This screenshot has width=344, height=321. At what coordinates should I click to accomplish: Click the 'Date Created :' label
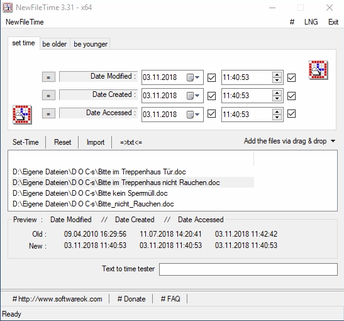[x=98, y=94]
